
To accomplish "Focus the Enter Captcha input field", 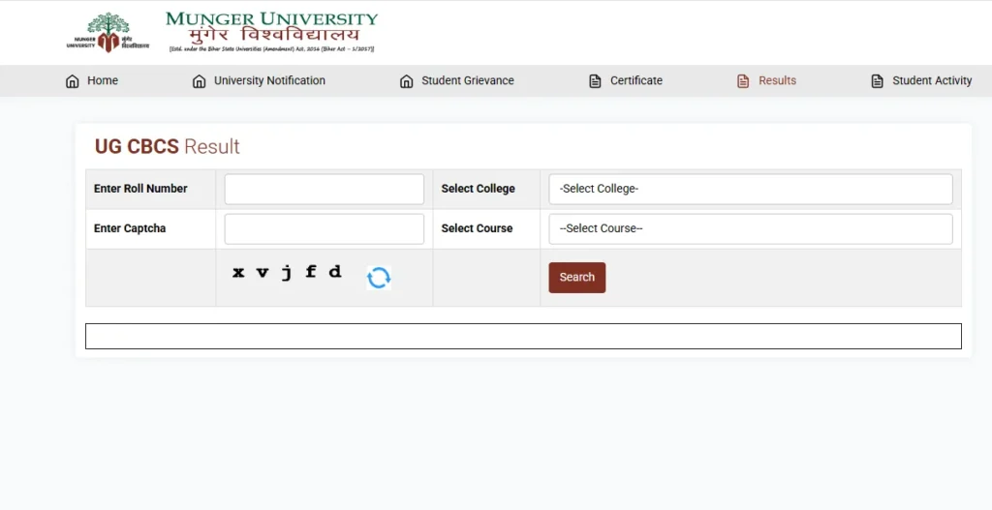I will tap(324, 228).
